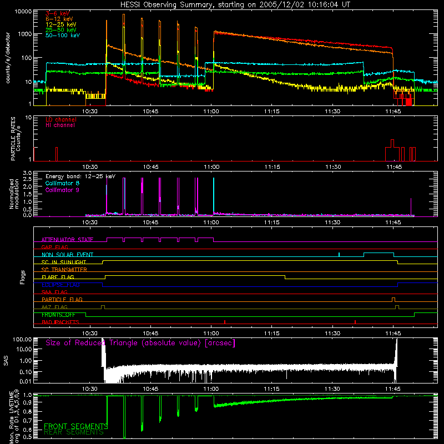The height and width of the screenshot is (444, 444).
Task: Click the PARTICLE FLAG label
Action: coord(62,299)
